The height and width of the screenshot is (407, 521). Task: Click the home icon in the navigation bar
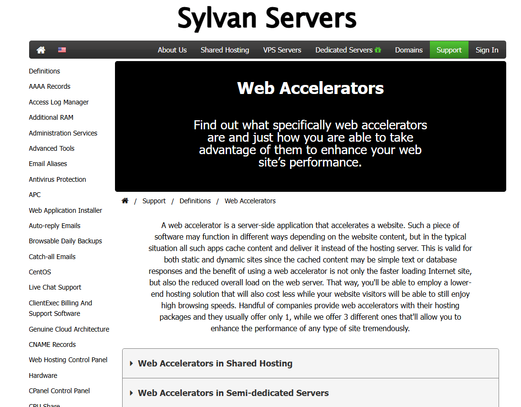point(41,50)
